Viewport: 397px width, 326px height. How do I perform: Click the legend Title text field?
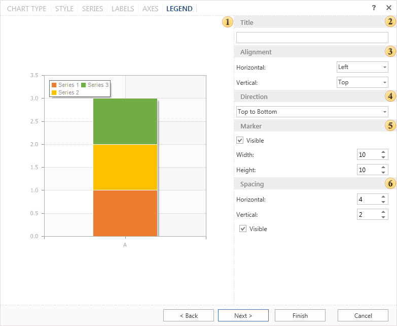312,38
